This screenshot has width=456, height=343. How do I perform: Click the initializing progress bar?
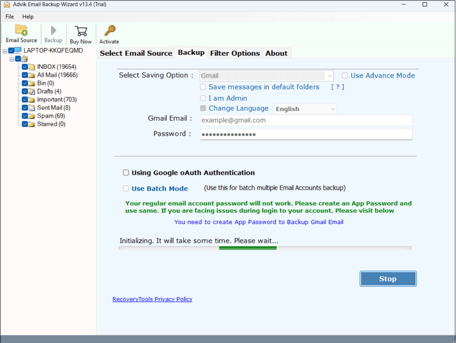tap(265, 248)
